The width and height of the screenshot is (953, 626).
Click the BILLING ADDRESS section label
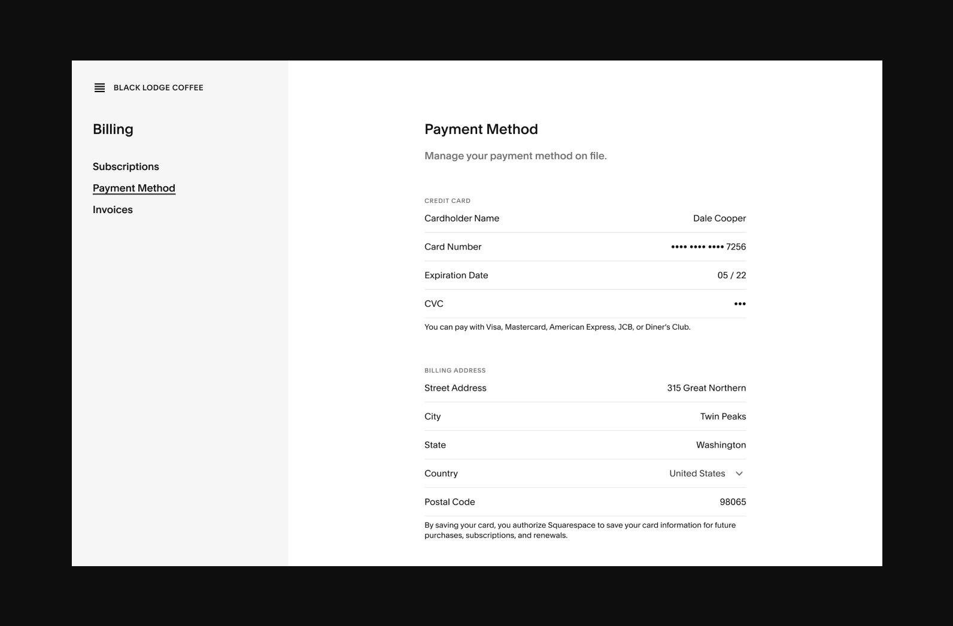pos(455,370)
